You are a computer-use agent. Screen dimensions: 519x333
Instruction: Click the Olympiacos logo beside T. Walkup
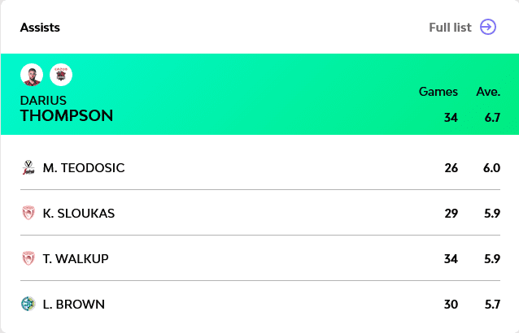pos(28,259)
